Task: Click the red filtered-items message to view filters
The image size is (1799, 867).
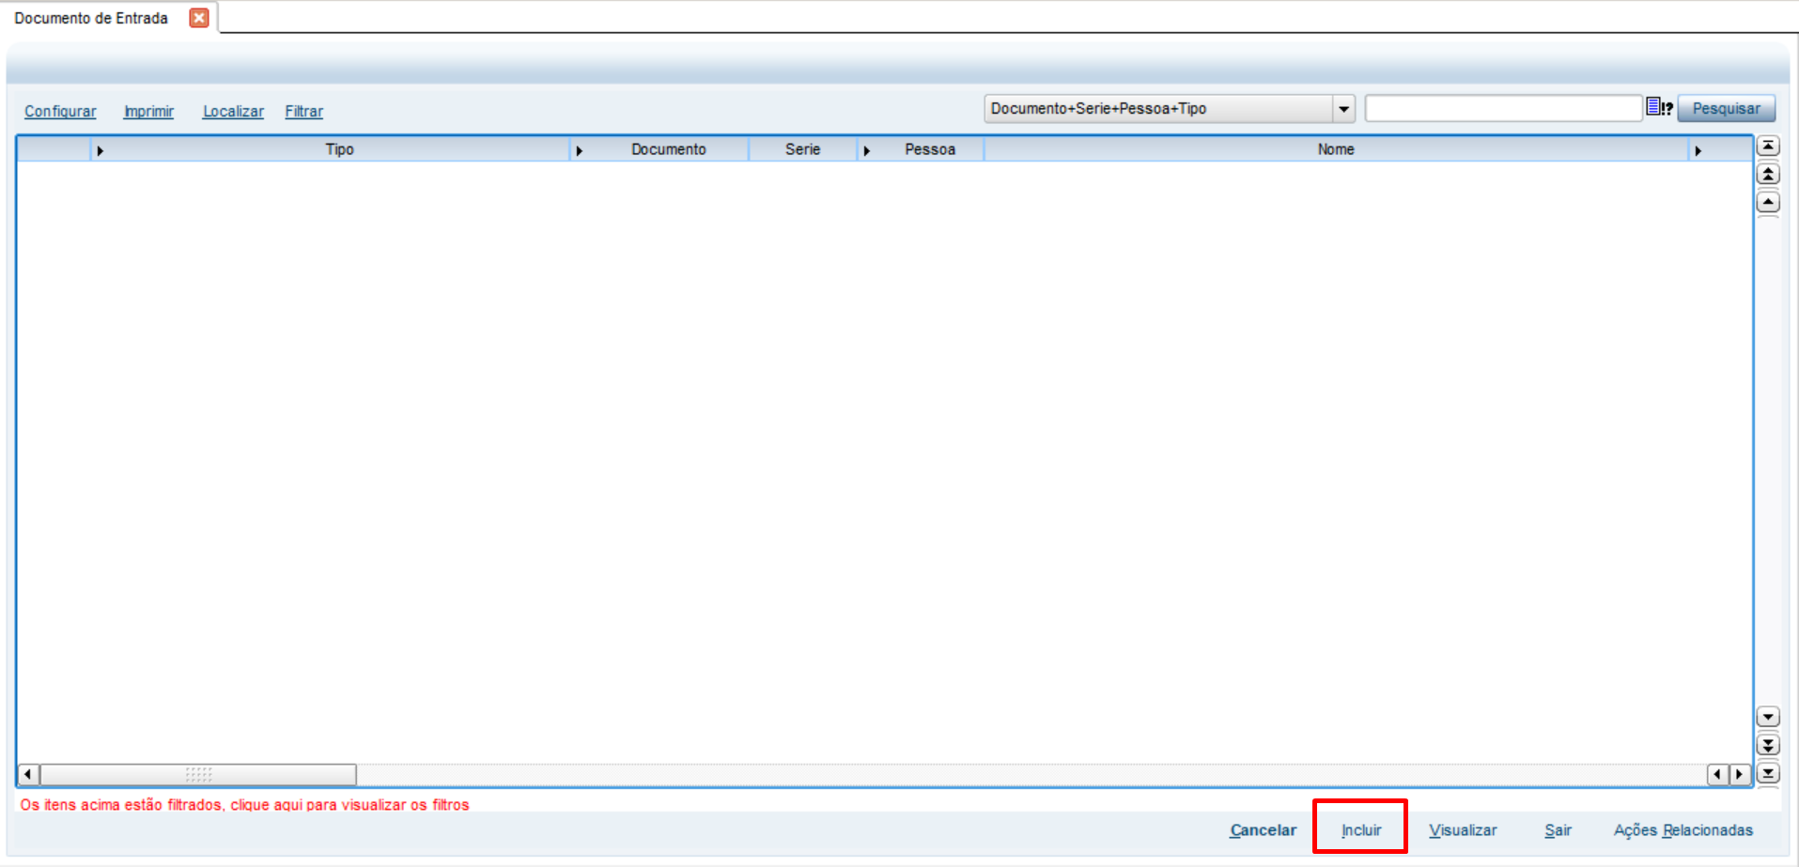Action: 244,805
